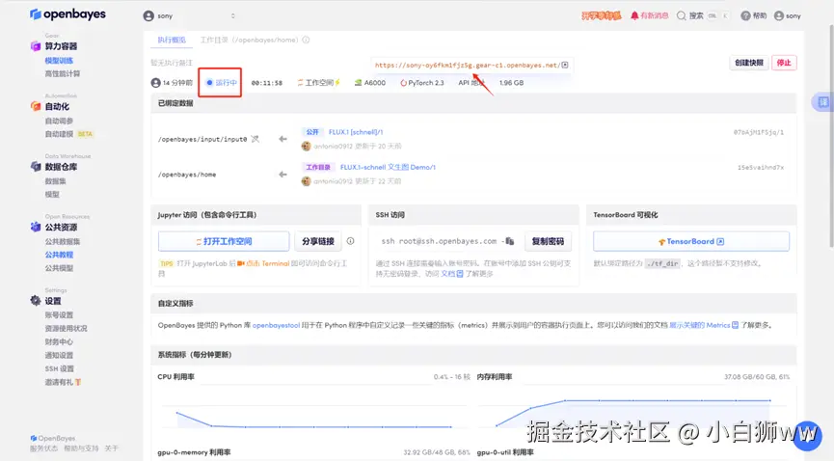The width and height of the screenshot is (834, 461).
Task: Open the SSH 文档 link
Action: tap(451, 274)
